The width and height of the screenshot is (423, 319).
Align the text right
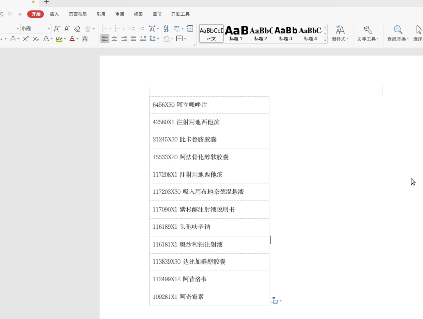(124, 39)
